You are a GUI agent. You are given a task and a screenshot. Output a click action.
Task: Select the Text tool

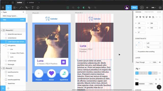[33, 8]
